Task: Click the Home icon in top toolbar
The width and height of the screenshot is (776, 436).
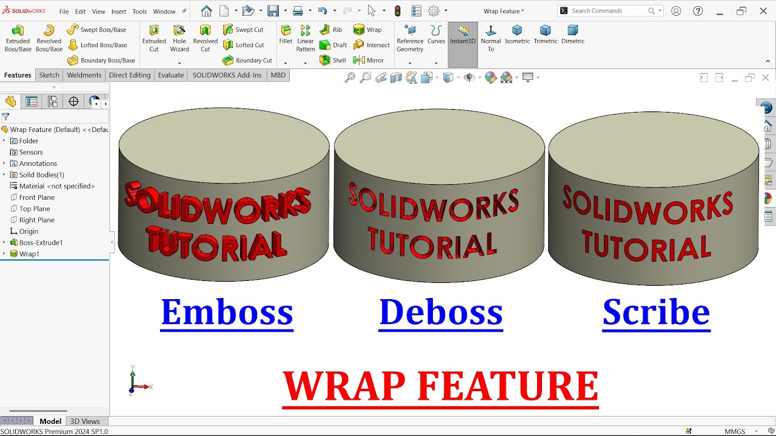Action: (207, 11)
